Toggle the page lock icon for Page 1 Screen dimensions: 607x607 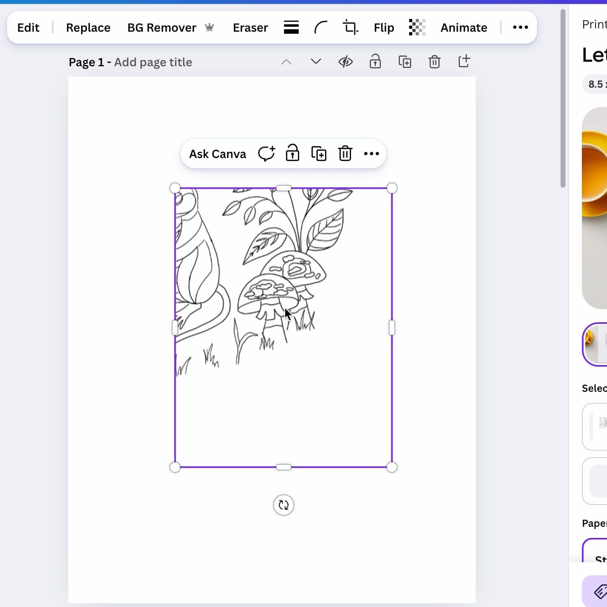(375, 62)
